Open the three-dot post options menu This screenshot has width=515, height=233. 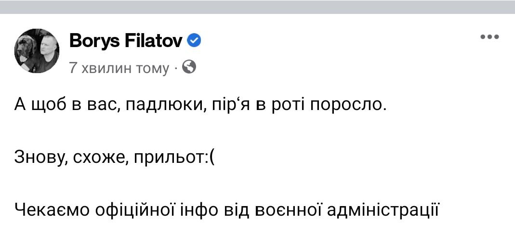(489, 37)
